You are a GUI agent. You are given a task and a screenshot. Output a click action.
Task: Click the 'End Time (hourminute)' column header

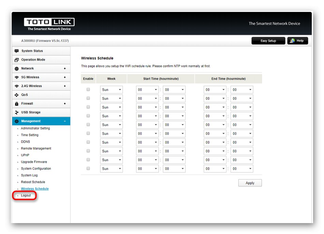229,79
